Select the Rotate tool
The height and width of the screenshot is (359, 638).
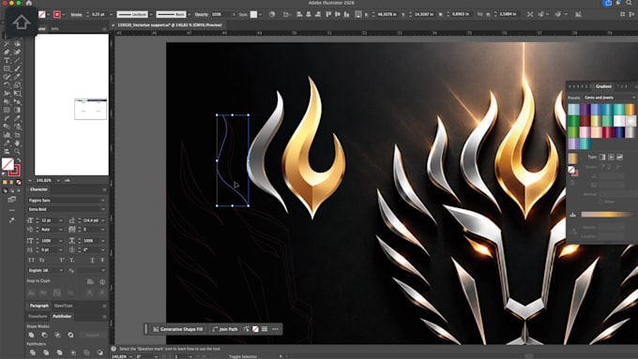pyautogui.click(x=7, y=85)
